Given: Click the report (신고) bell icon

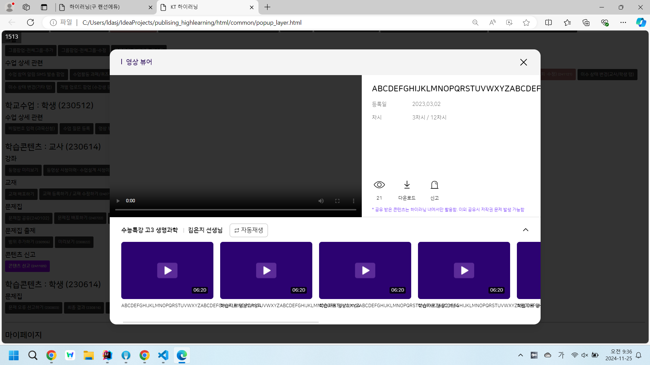Looking at the screenshot, I should [434, 185].
